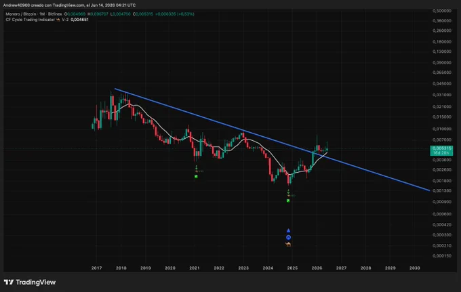Image resolution: width=461 pixels, height=292 pixels.
Task: Click the green check marker below the 2025 low
Action: (x=288, y=201)
